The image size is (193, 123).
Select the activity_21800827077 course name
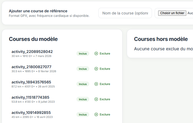tap(31, 67)
